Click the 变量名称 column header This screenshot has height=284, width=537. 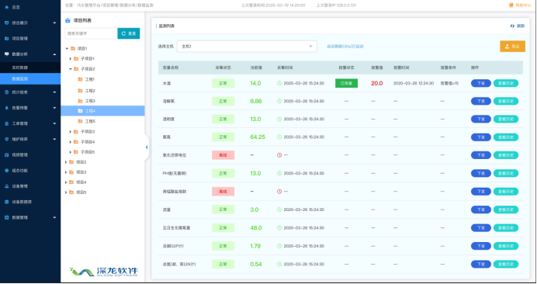(x=170, y=68)
